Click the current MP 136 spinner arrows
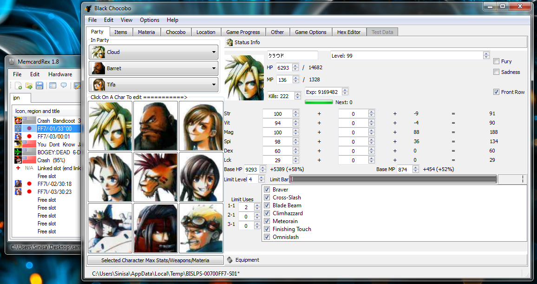The width and height of the screenshot is (537, 284). click(295, 79)
